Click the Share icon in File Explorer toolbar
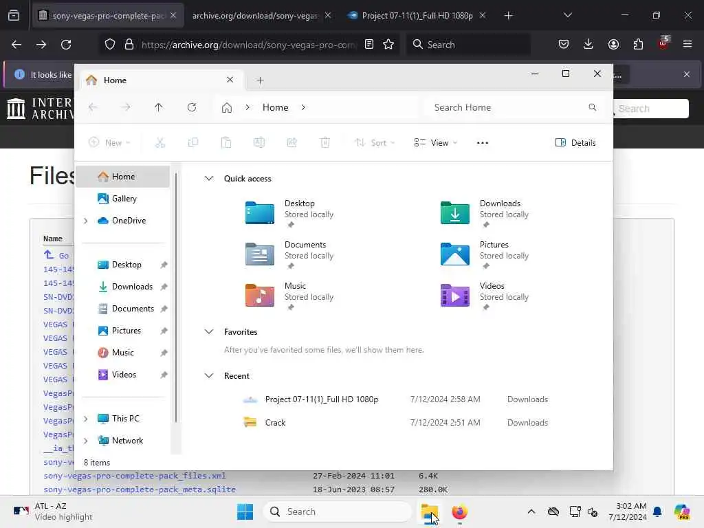 point(291,143)
